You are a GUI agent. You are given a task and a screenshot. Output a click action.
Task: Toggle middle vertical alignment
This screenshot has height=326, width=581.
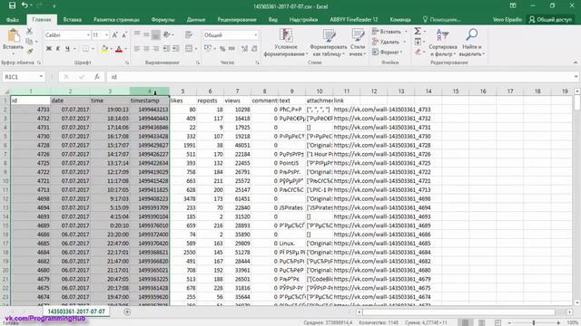(147, 34)
